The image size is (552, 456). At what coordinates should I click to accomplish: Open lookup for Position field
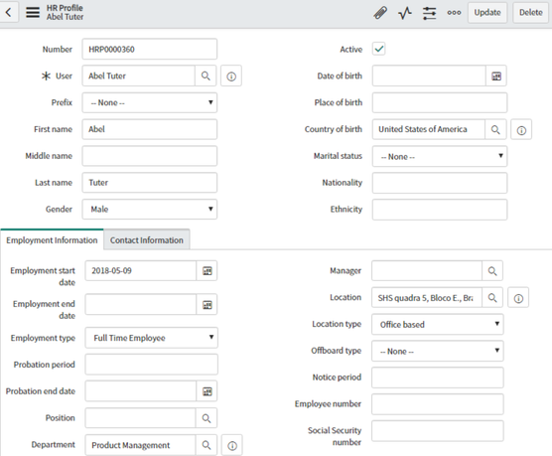(x=207, y=418)
